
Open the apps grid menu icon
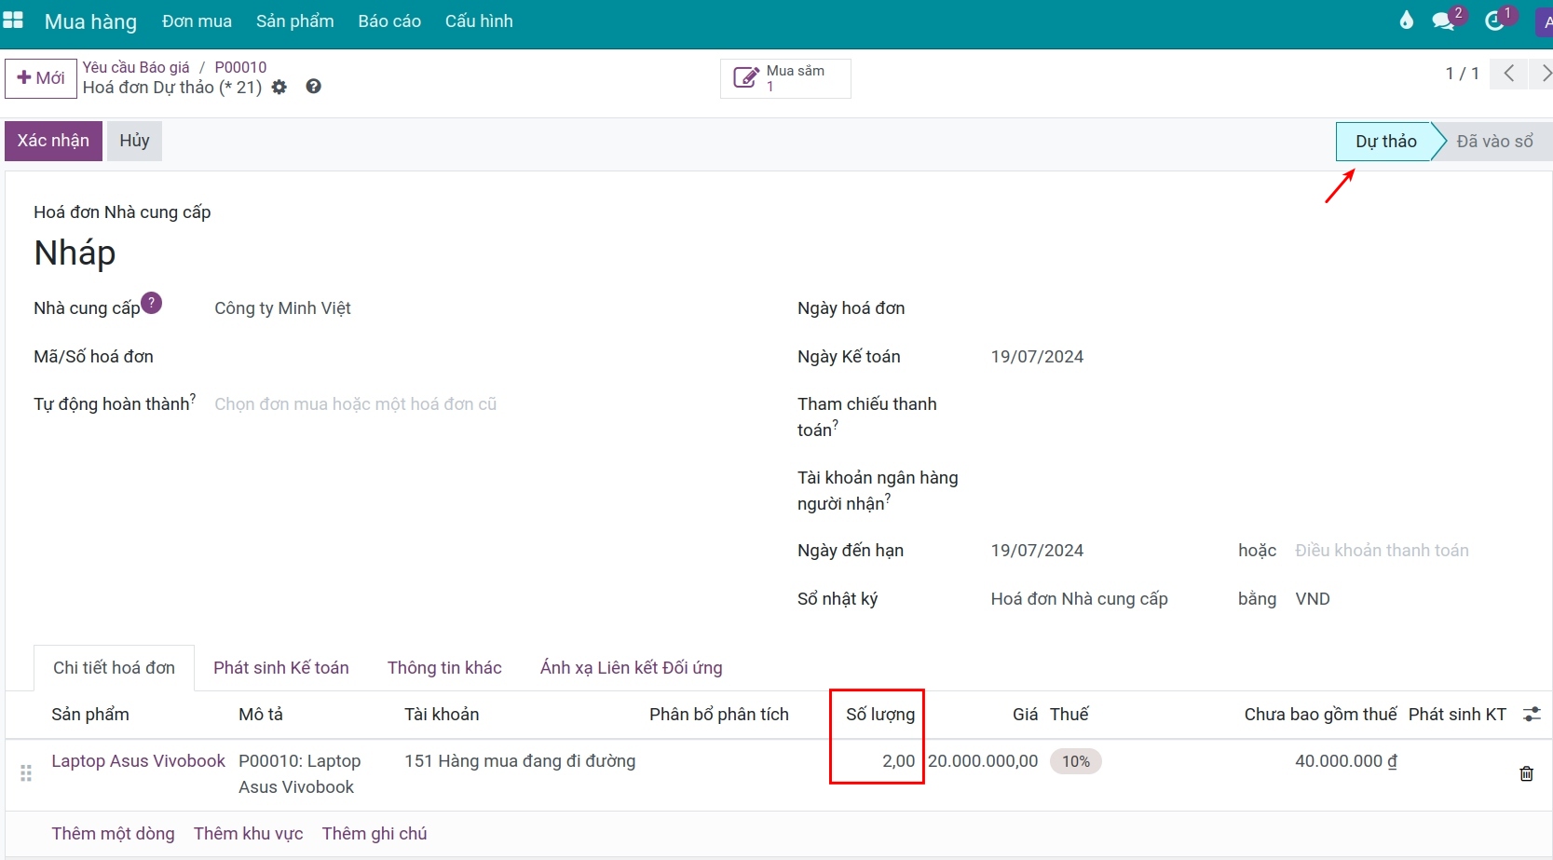pyautogui.click(x=13, y=20)
